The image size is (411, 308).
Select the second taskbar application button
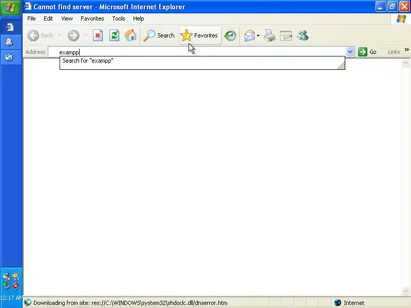coord(11,42)
